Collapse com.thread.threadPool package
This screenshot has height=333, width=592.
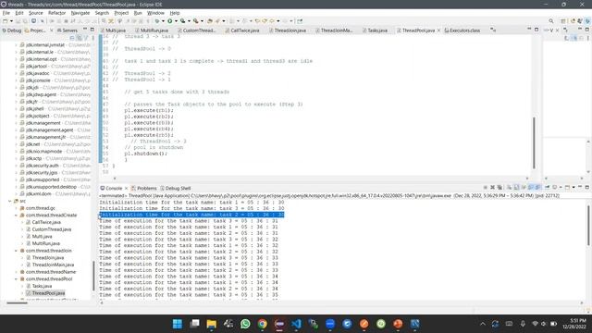pyautogui.click(x=17, y=279)
